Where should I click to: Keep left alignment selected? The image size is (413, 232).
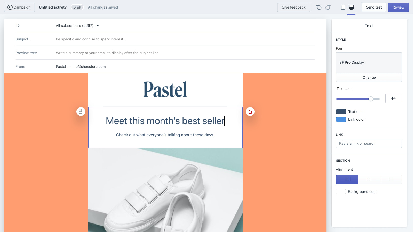point(347,179)
